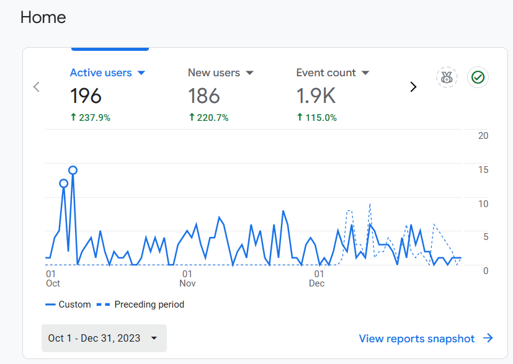Click the Preceding period legend entry

(140, 304)
